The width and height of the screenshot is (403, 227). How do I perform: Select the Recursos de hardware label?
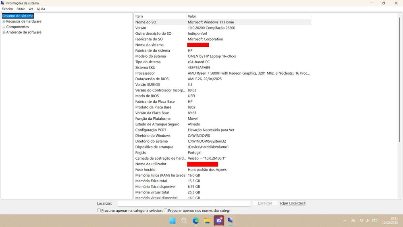(x=24, y=21)
